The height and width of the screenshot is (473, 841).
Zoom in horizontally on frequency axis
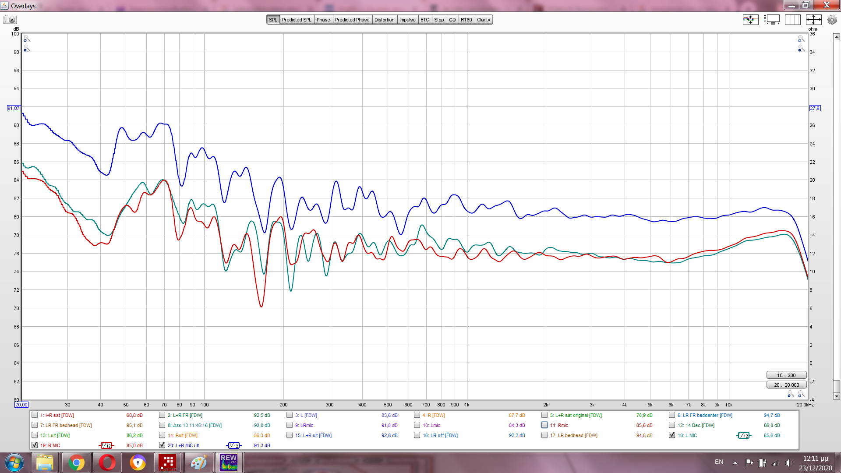[x=801, y=394]
